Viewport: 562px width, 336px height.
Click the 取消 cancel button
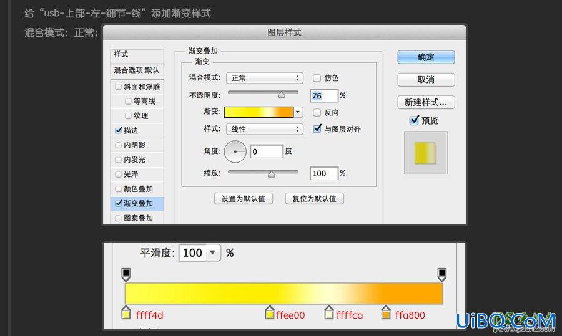click(x=426, y=79)
